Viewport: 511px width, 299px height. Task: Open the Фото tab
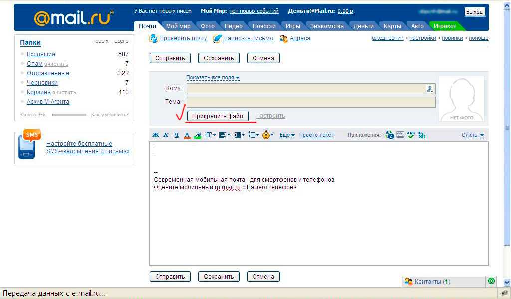(x=207, y=26)
